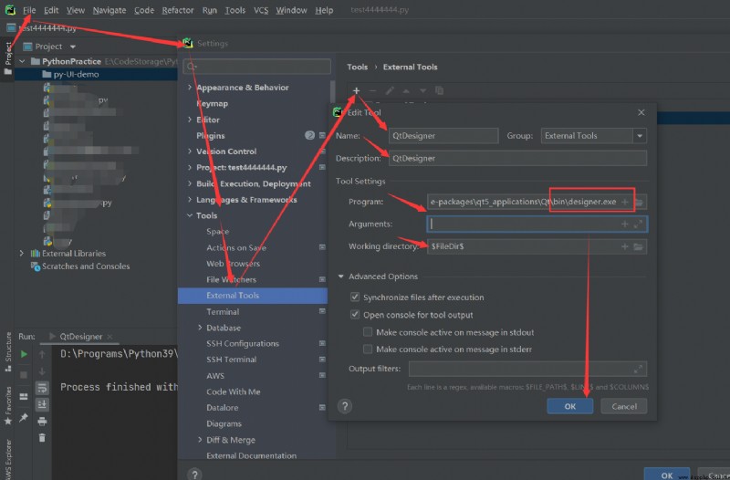Image resolution: width=730 pixels, height=480 pixels.
Task: Focus the Name input field
Action: (x=443, y=135)
